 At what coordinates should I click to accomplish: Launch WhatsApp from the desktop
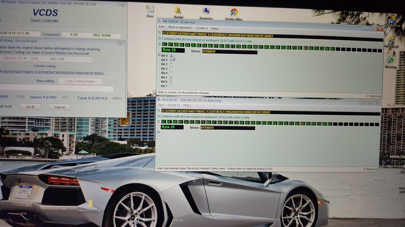(391, 61)
